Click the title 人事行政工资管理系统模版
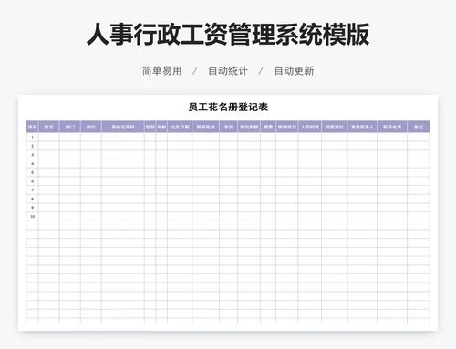 coord(228,34)
